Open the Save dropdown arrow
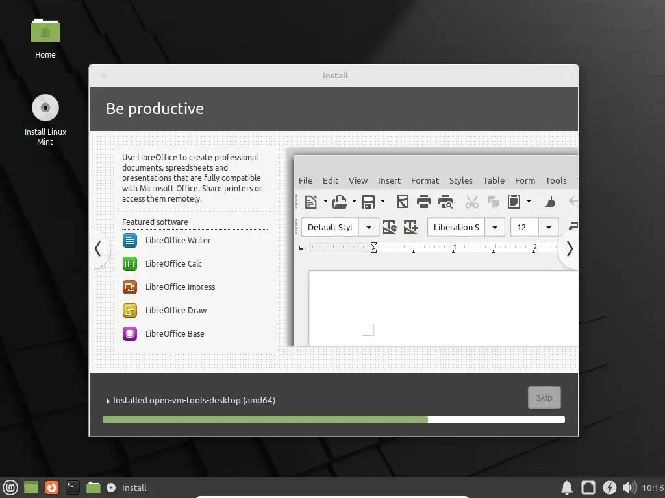The width and height of the screenshot is (665, 498). click(383, 202)
